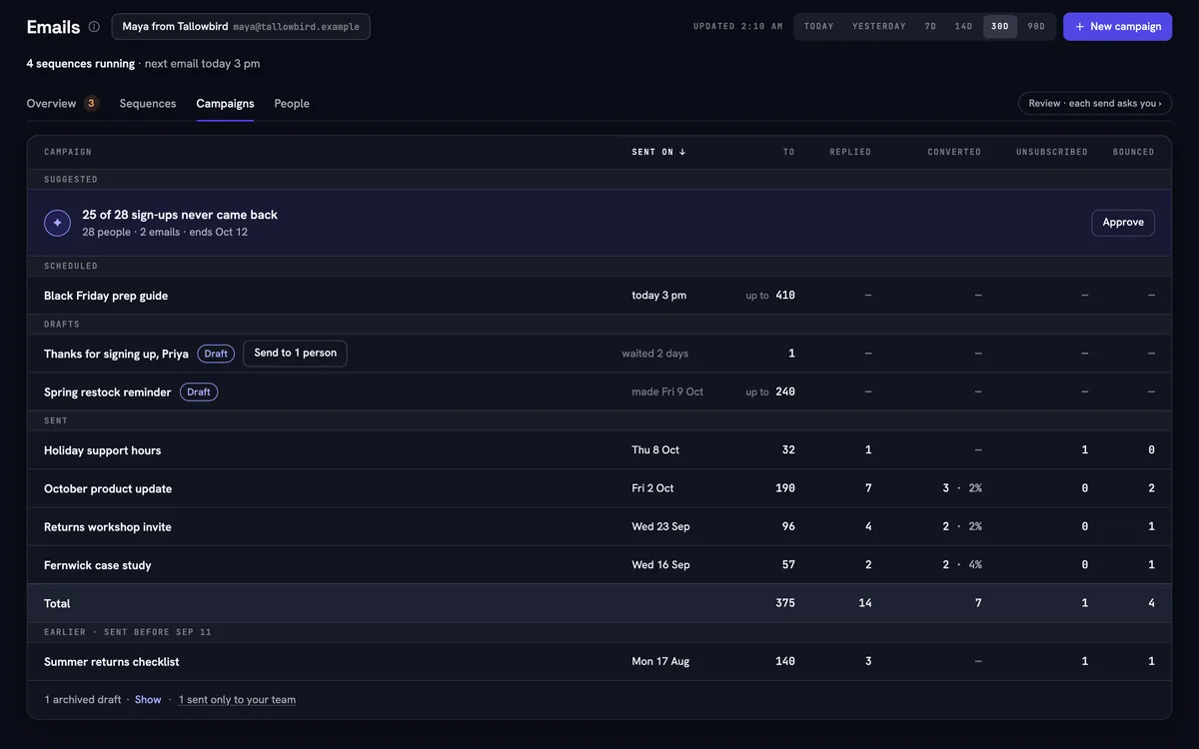
Task: Click the 2 · 4% converted value for Fernwick
Action: tap(962, 565)
